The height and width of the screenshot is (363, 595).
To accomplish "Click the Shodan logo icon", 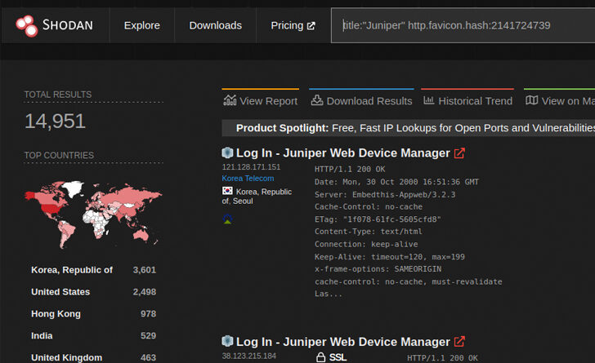I will point(26,26).
